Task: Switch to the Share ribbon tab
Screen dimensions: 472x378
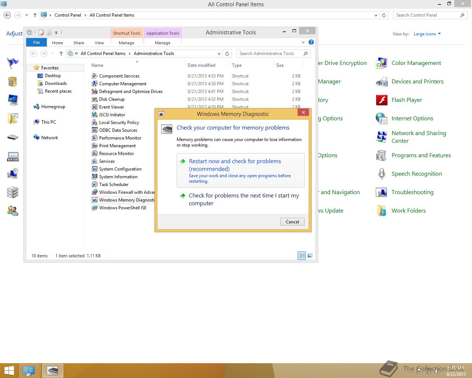Action: coord(79,43)
